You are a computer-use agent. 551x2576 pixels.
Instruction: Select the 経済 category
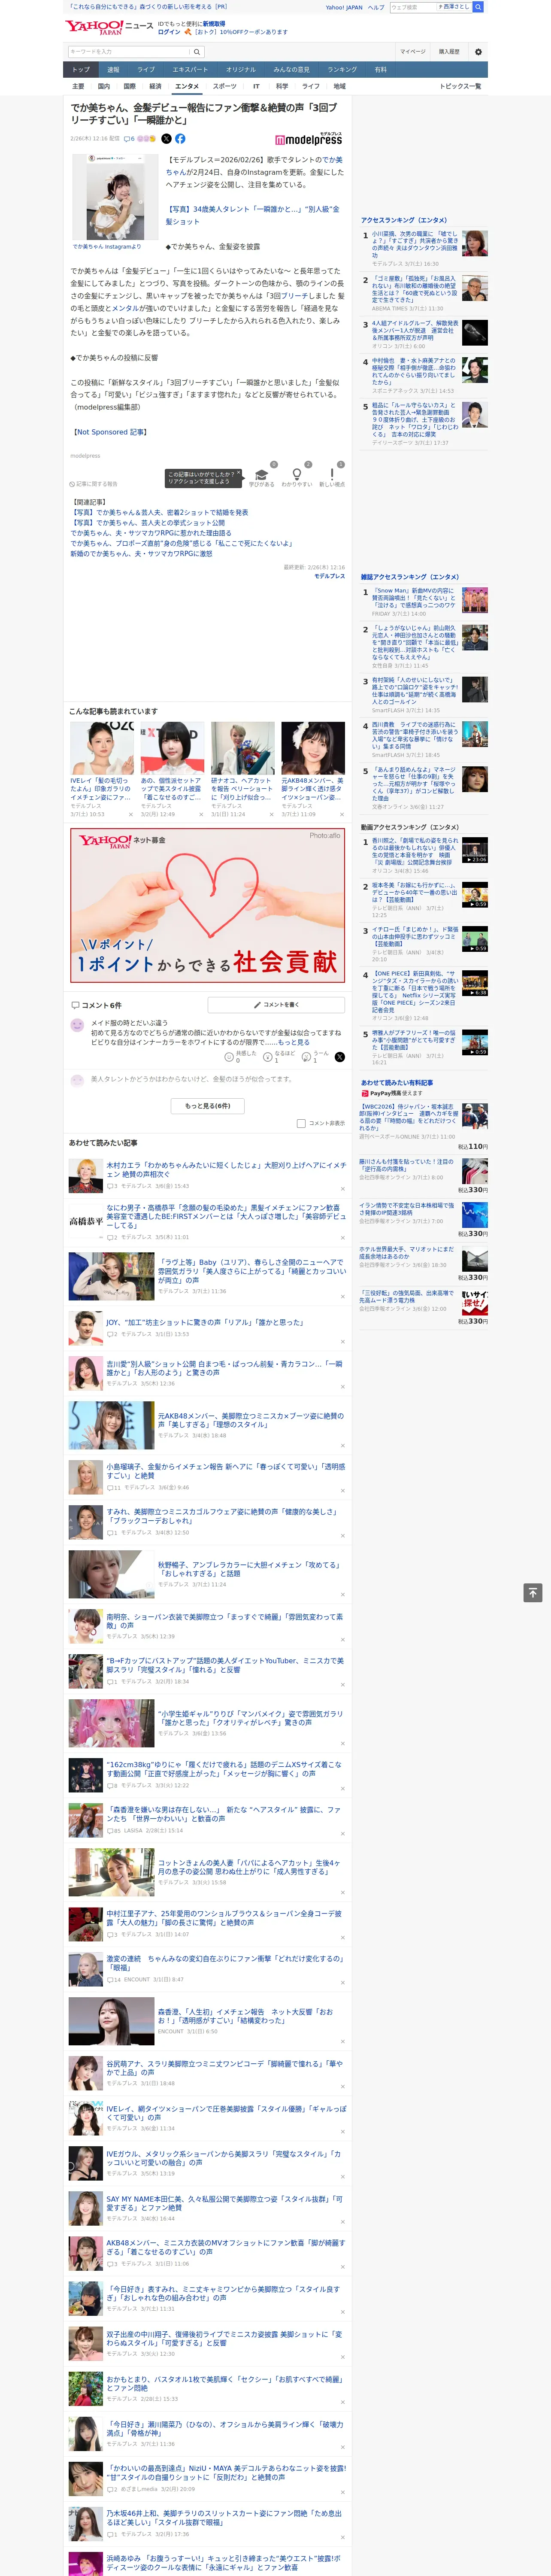point(155,86)
